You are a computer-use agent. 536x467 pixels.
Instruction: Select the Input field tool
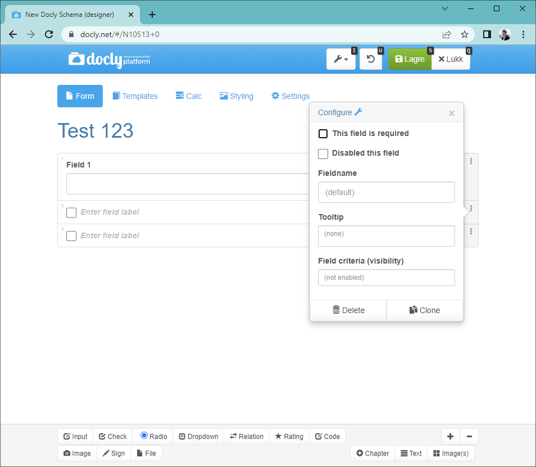[x=75, y=436]
